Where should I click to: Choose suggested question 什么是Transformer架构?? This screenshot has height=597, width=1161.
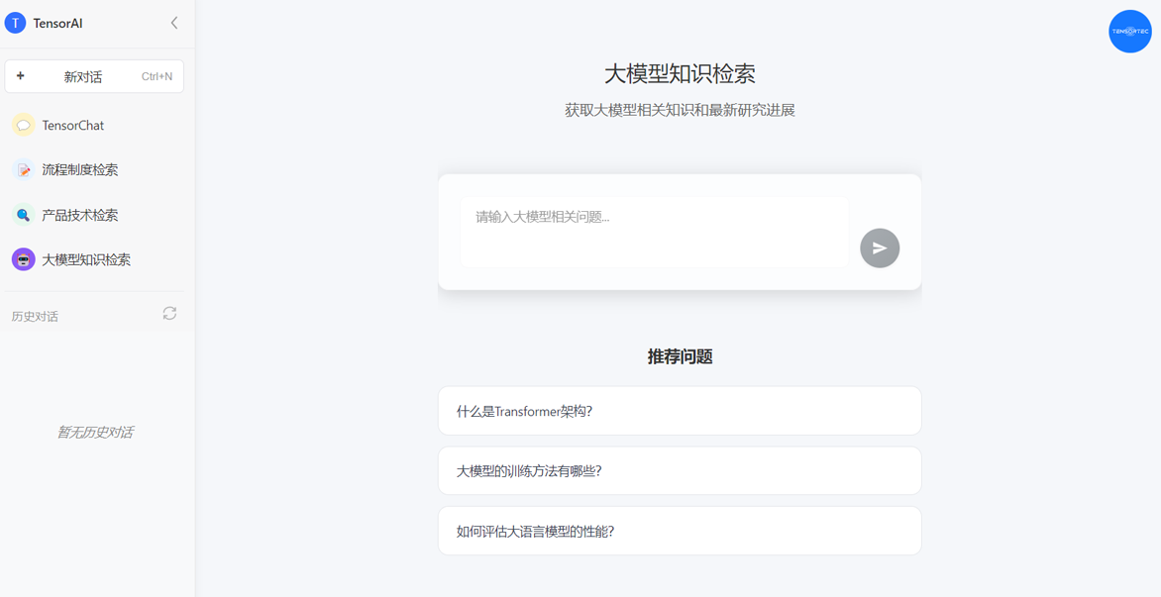pos(680,411)
